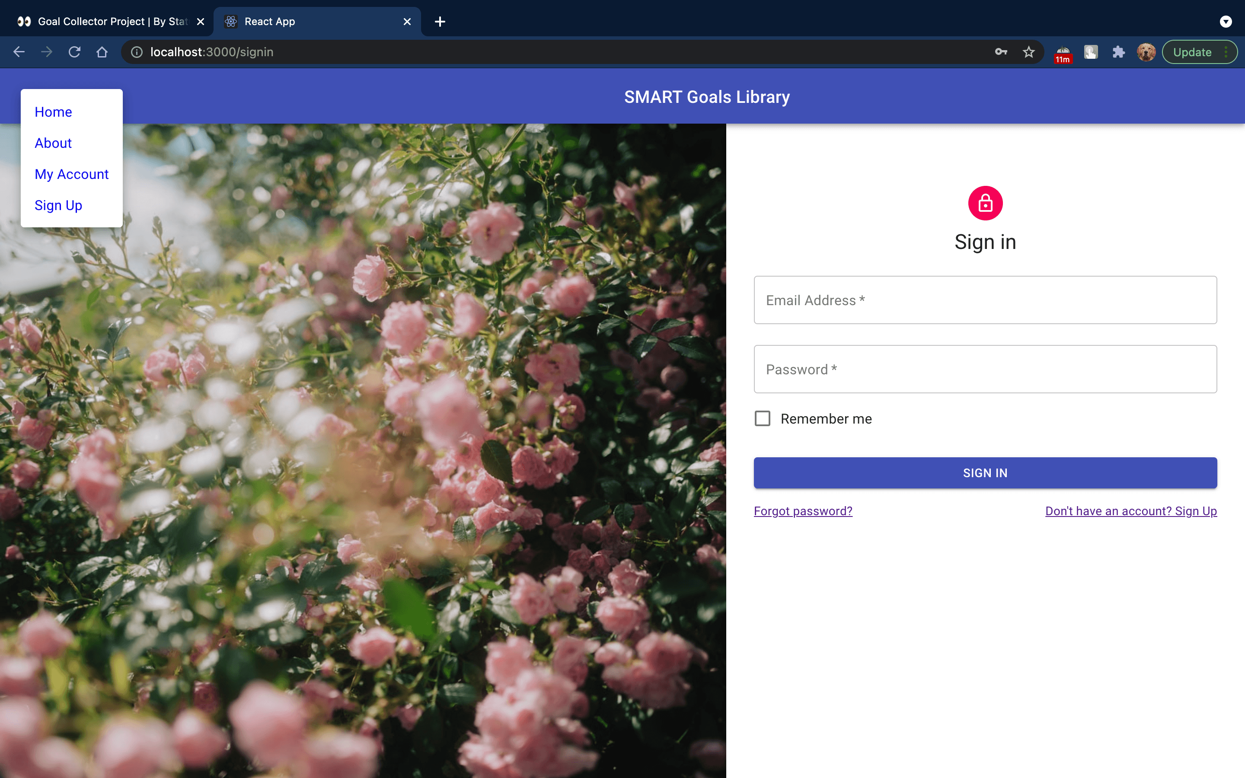This screenshot has width=1245, height=778.
Task: Click the page refresh icon in browser
Action: (x=74, y=51)
